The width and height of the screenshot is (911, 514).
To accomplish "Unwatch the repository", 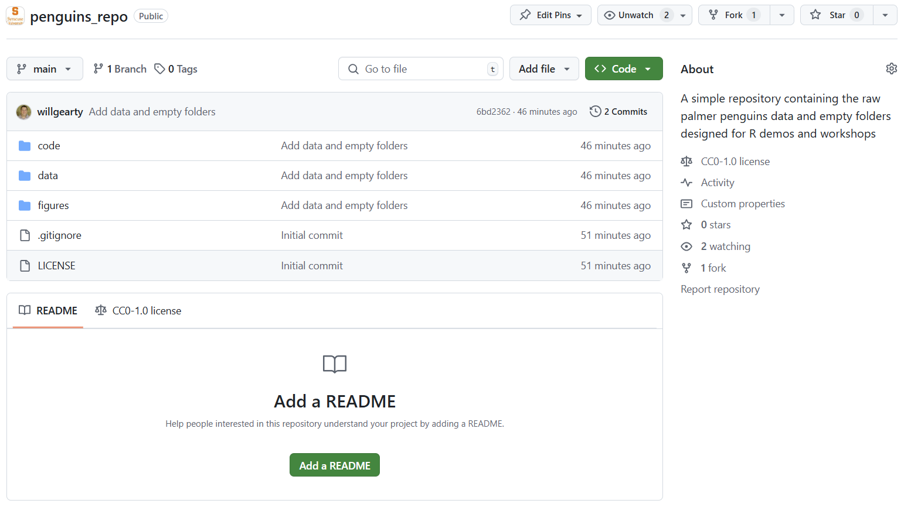I will tap(644, 15).
